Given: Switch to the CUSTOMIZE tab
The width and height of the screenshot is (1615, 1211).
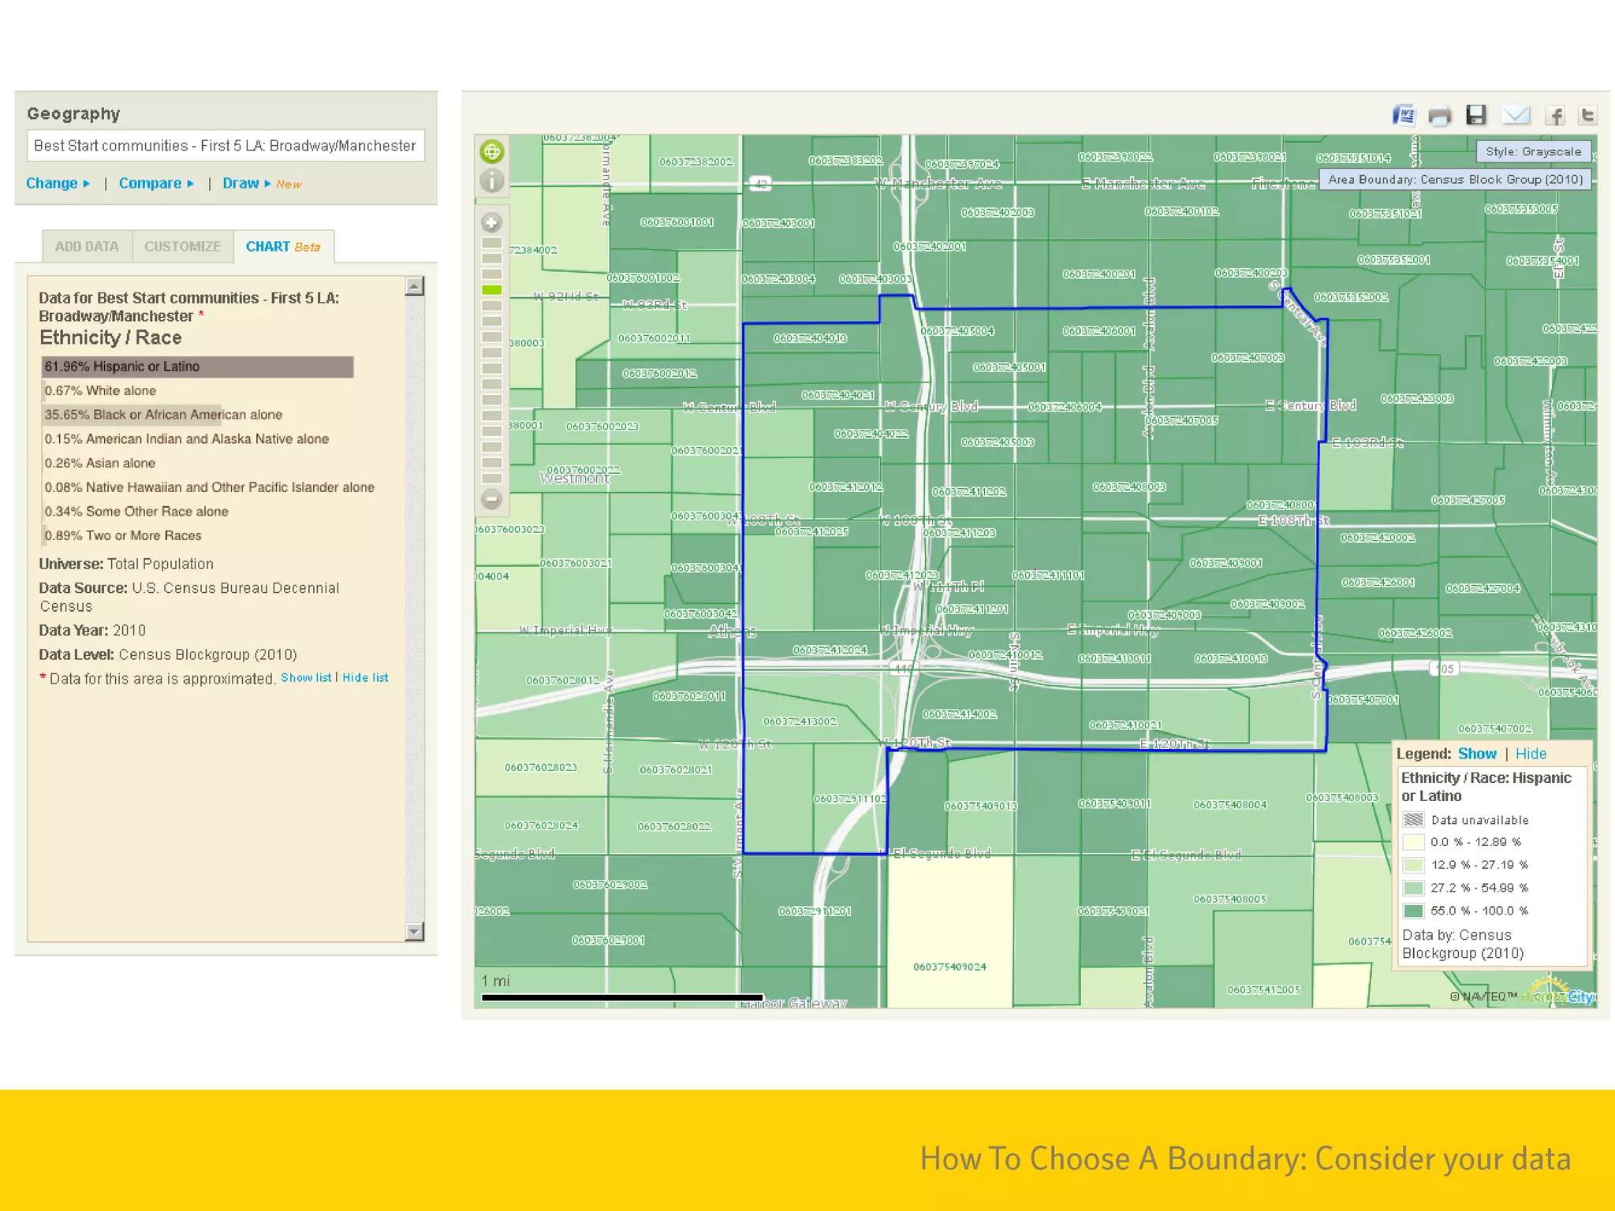Looking at the screenshot, I should (x=182, y=247).
